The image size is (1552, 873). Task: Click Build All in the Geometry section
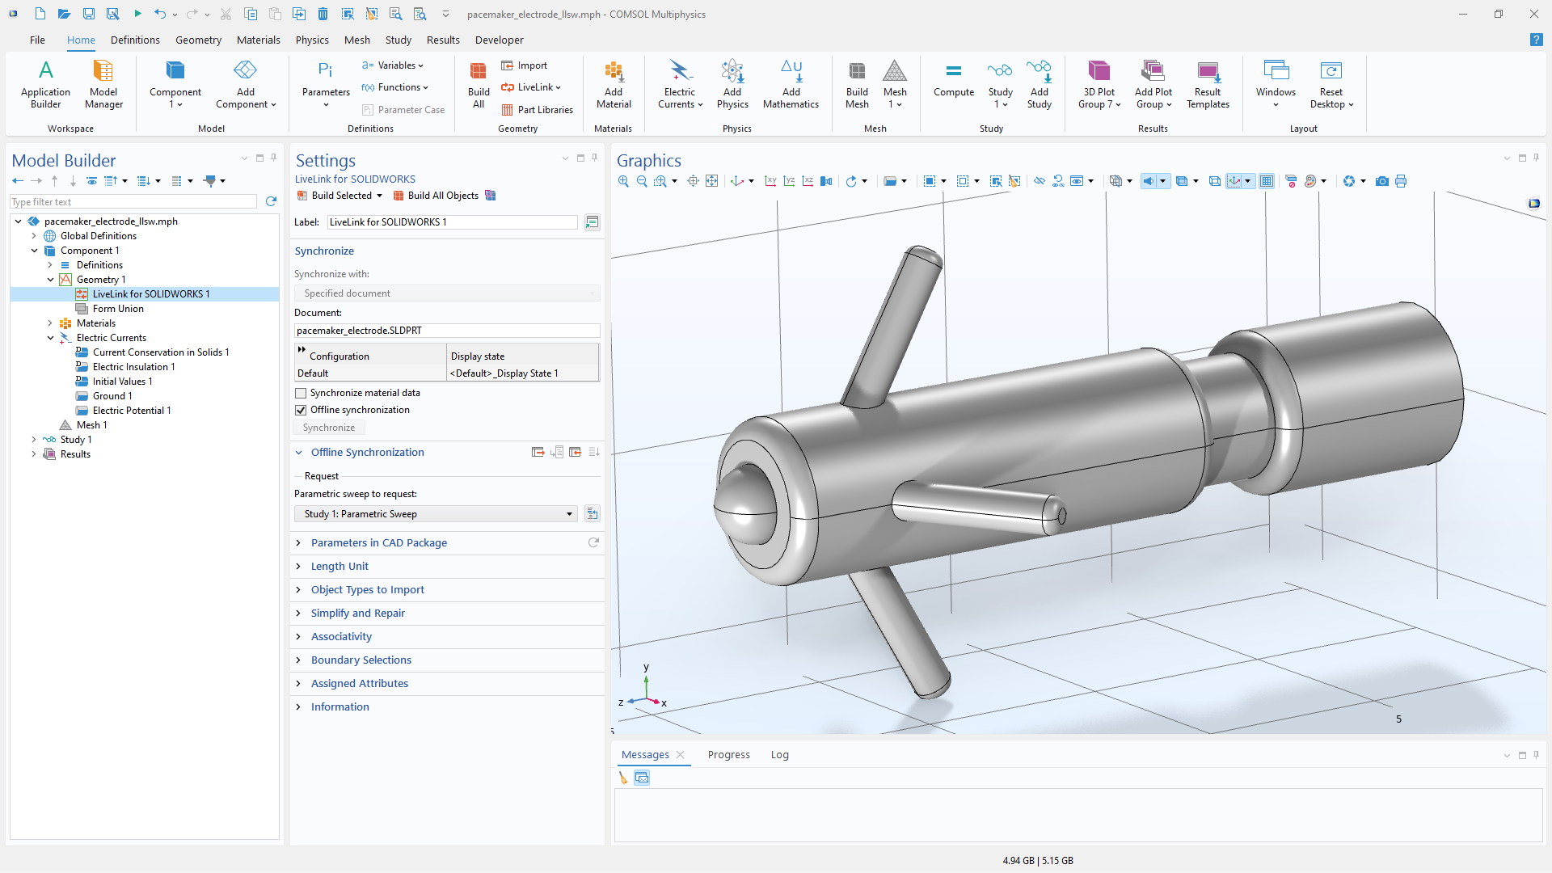[478, 83]
